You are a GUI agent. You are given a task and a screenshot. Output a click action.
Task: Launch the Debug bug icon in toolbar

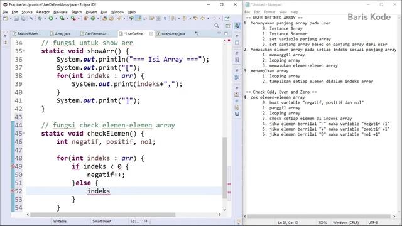40,18
